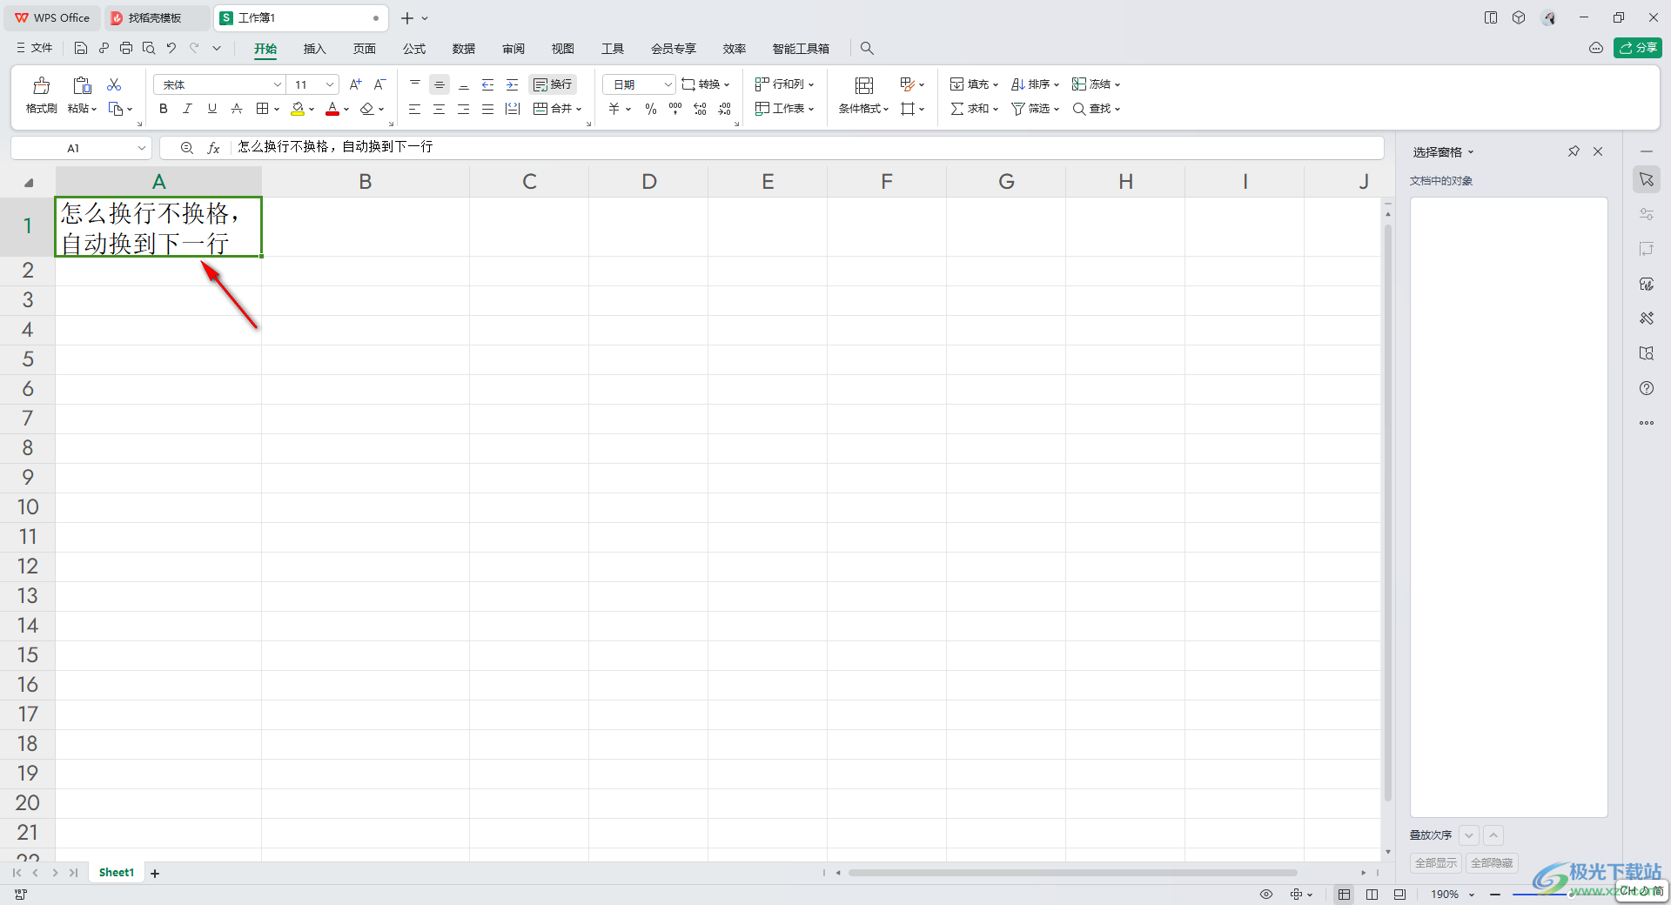Click the freeze panes (冻结) button
The width and height of the screenshot is (1671, 905).
click(1096, 84)
